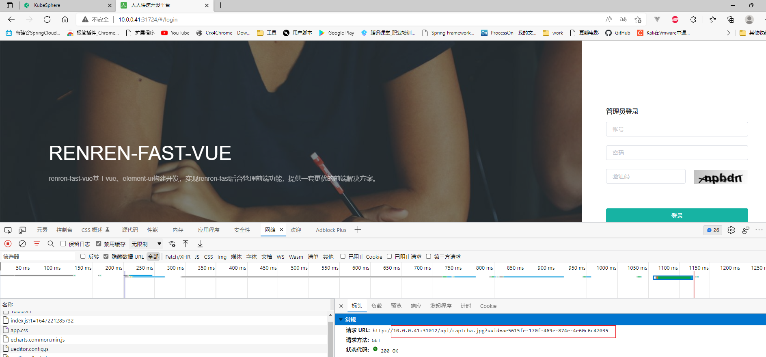
Task: Click the account input field
Action: [x=677, y=129]
